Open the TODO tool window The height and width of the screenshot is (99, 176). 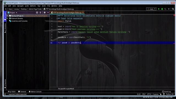[12, 92]
